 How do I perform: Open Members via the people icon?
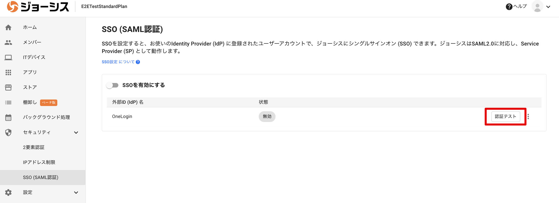click(x=8, y=42)
